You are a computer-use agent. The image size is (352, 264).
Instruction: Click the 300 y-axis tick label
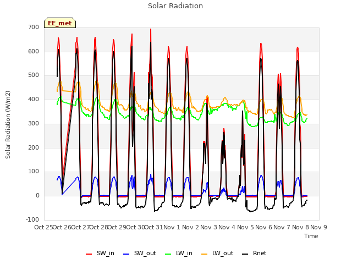coord(34,123)
